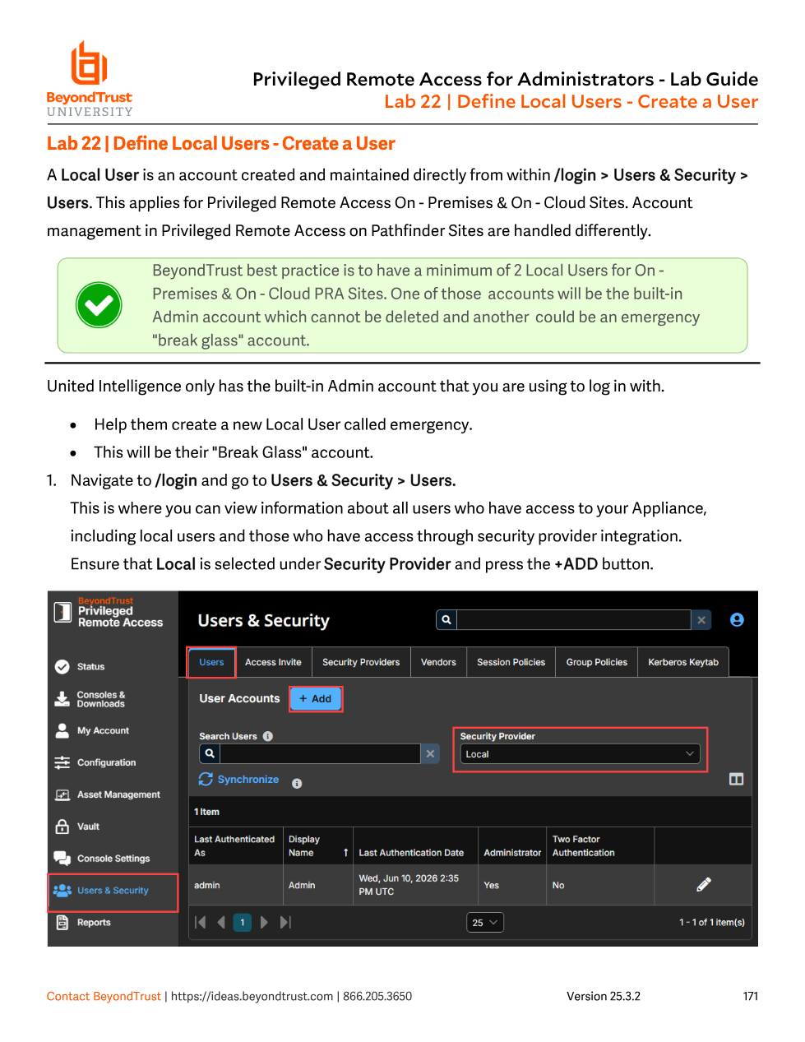Click into the Search Users field
The width and height of the screenshot is (805, 1042).
point(320,753)
